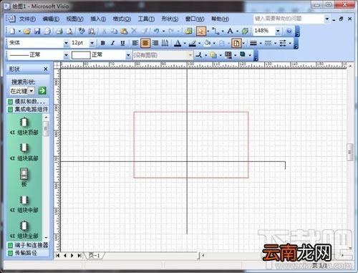Viewport: 358px width, 273px height.
Task: Click the Delete X icon
Action: [135, 31]
